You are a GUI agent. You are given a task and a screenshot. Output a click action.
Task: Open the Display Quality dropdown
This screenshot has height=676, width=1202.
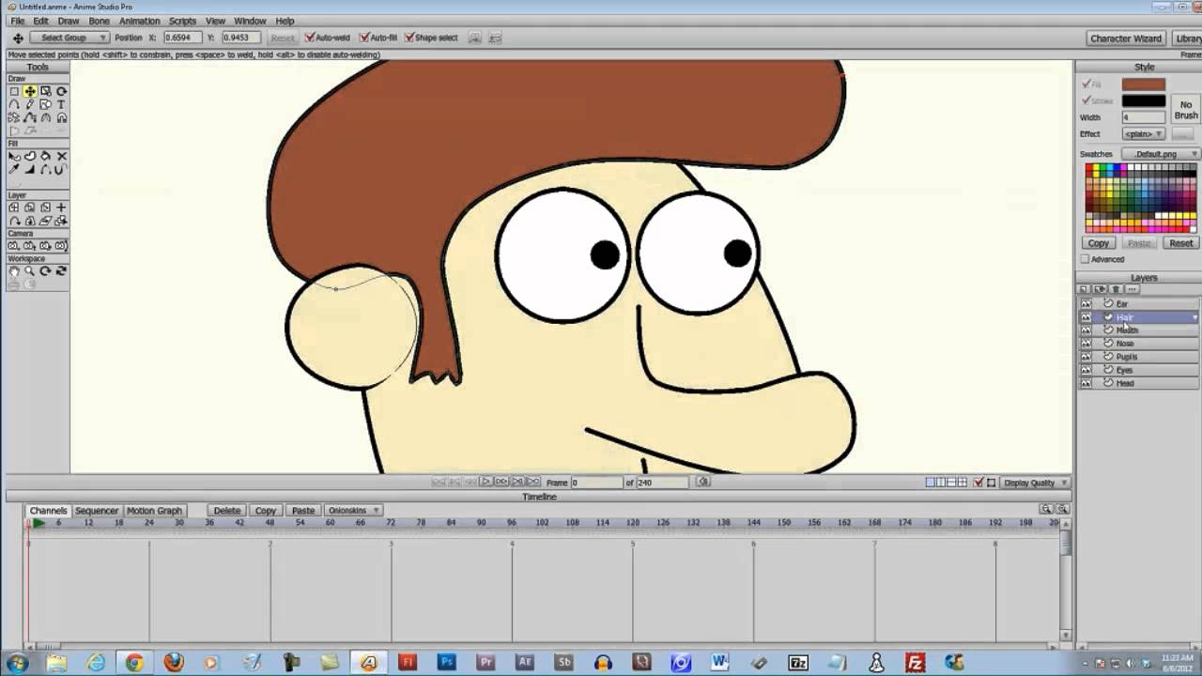pyautogui.click(x=1036, y=483)
